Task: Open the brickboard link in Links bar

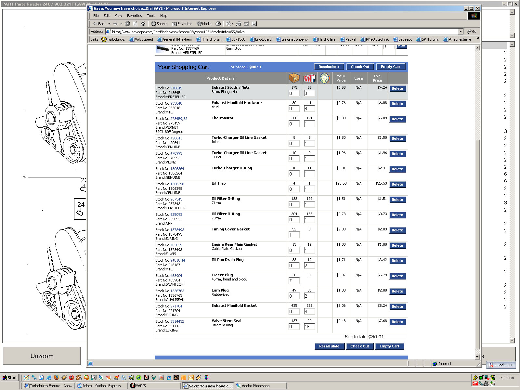Action: tap(261, 39)
